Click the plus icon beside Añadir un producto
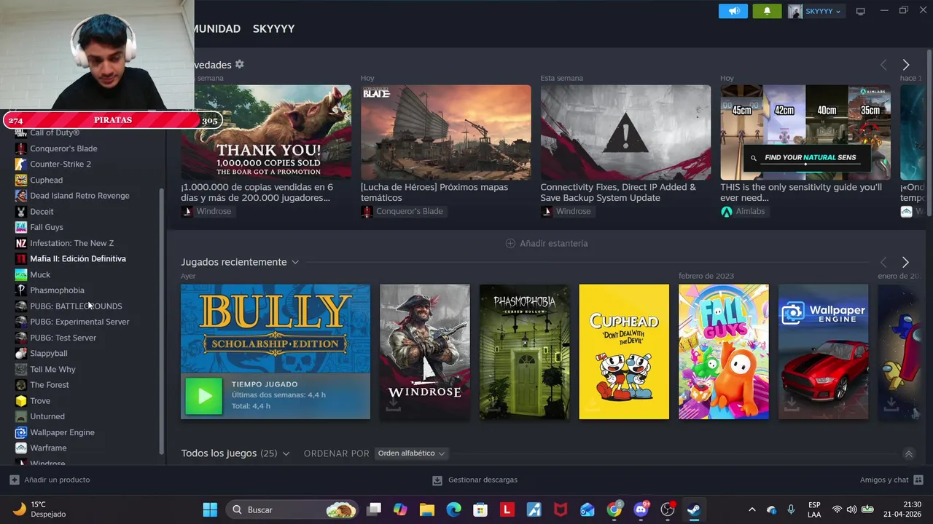Screen dimensions: 933x524 (x=15, y=480)
